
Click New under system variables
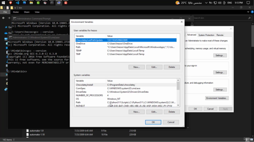click(137, 112)
